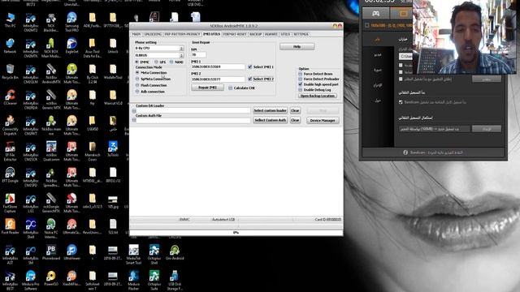Viewport: 520px width, 292px height.
Task: Launch the NCK BOX Main Module shortcut
Action: point(51,48)
